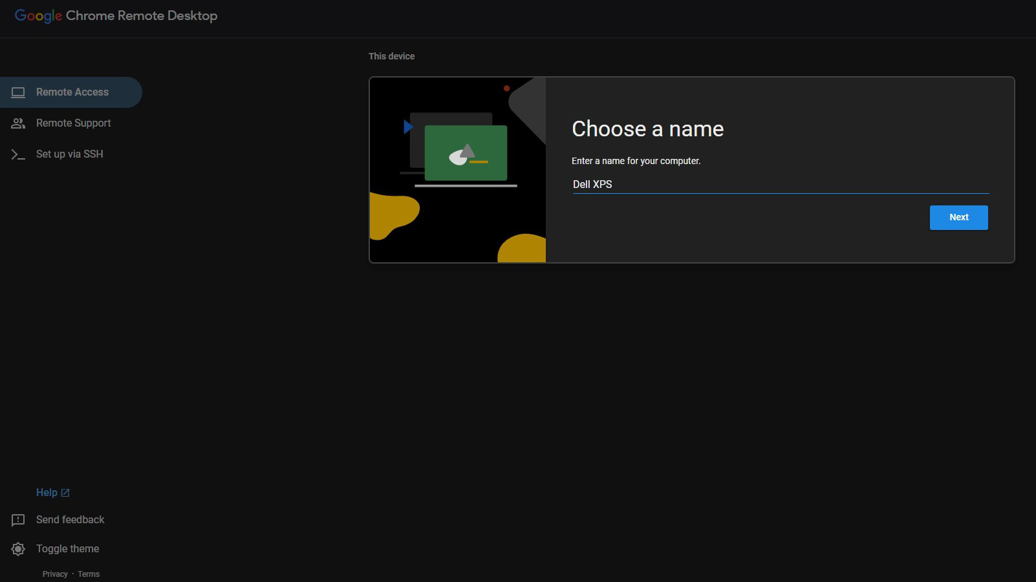Focus the computer name field containing Dell XPS
Viewport: 1036px width, 582px height.
tap(780, 184)
